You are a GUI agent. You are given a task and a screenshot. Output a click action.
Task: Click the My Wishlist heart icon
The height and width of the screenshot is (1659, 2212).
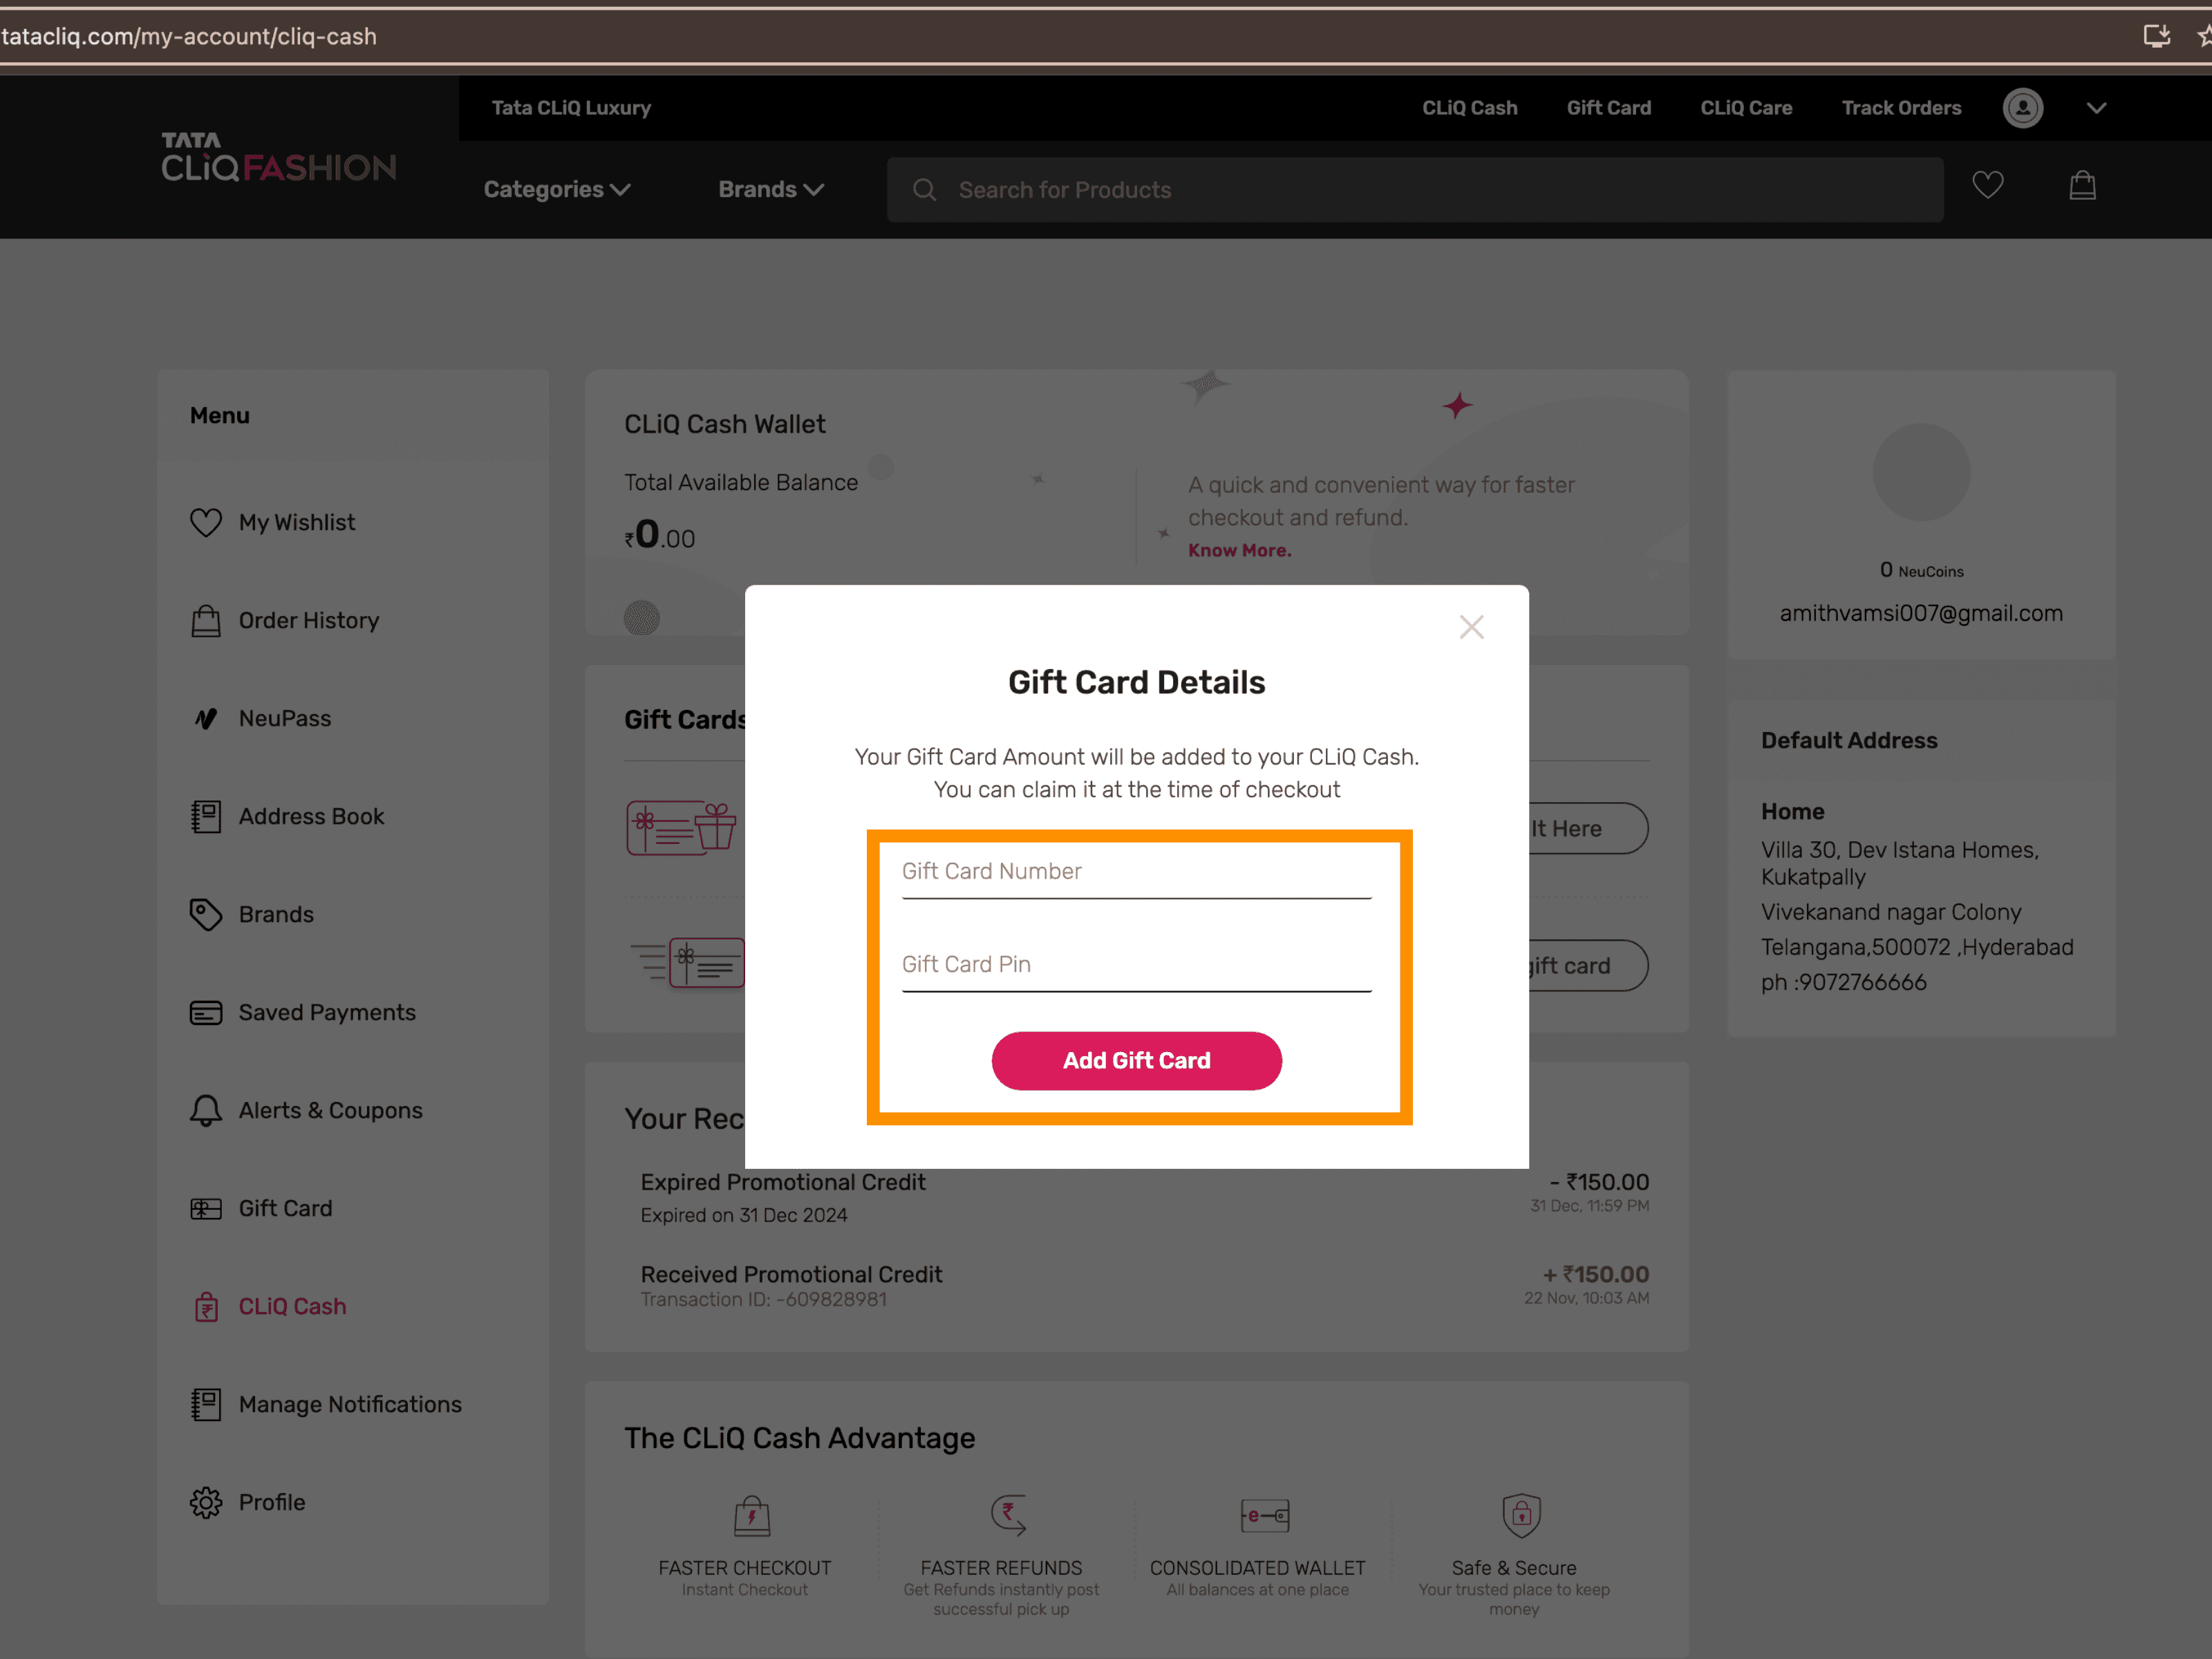(x=206, y=522)
